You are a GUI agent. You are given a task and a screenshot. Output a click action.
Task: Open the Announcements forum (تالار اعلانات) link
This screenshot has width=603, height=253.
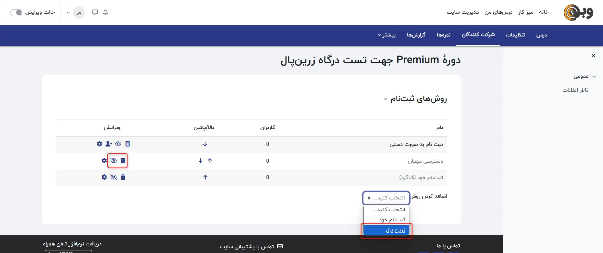tap(575, 90)
